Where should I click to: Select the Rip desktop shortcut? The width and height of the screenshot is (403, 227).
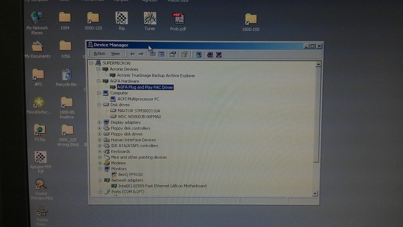pos(121,21)
